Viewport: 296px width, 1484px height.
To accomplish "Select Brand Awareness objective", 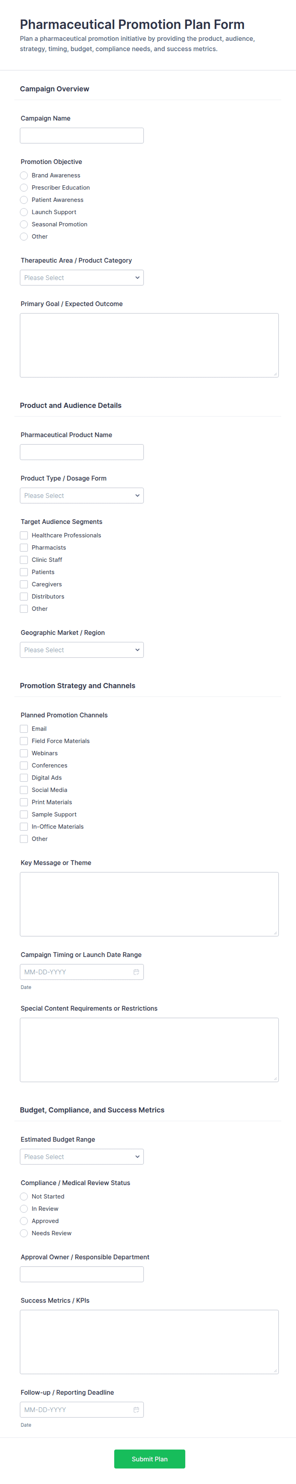I will click(x=24, y=175).
